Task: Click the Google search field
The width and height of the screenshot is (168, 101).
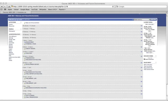Action: [x=141, y=7]
